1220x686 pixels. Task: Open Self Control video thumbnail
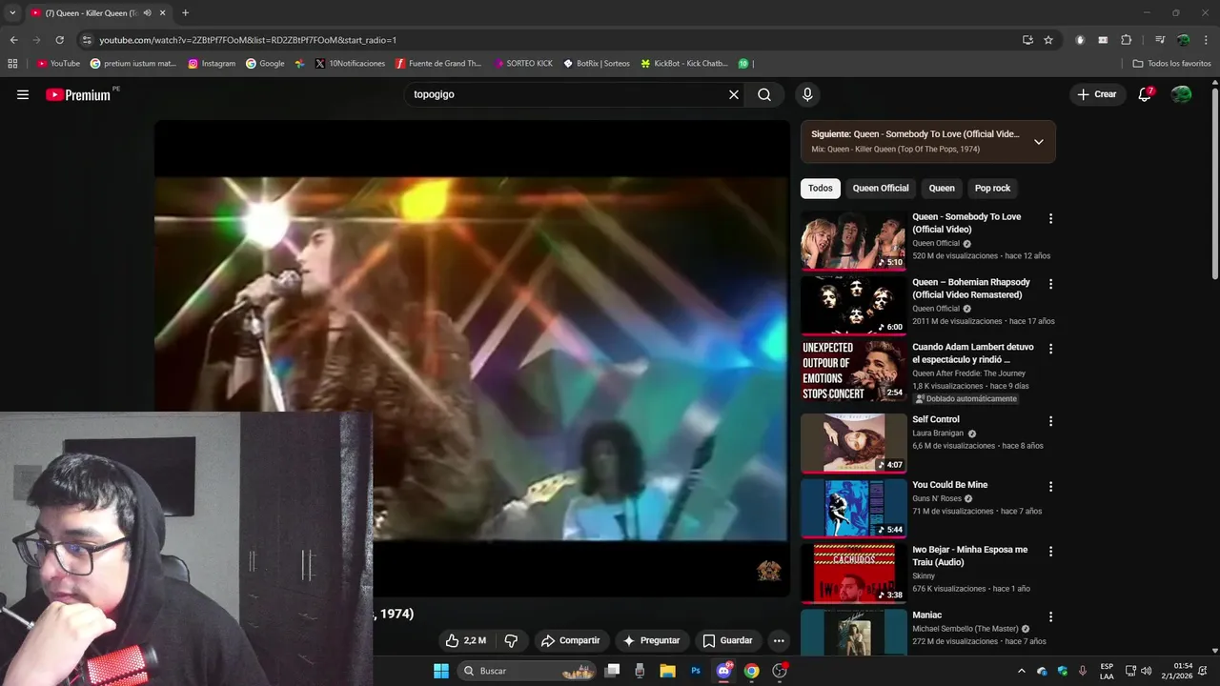point(853,443)
